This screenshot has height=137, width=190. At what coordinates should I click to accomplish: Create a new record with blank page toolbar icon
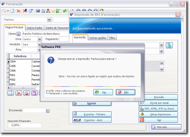(x=12, y=11)
